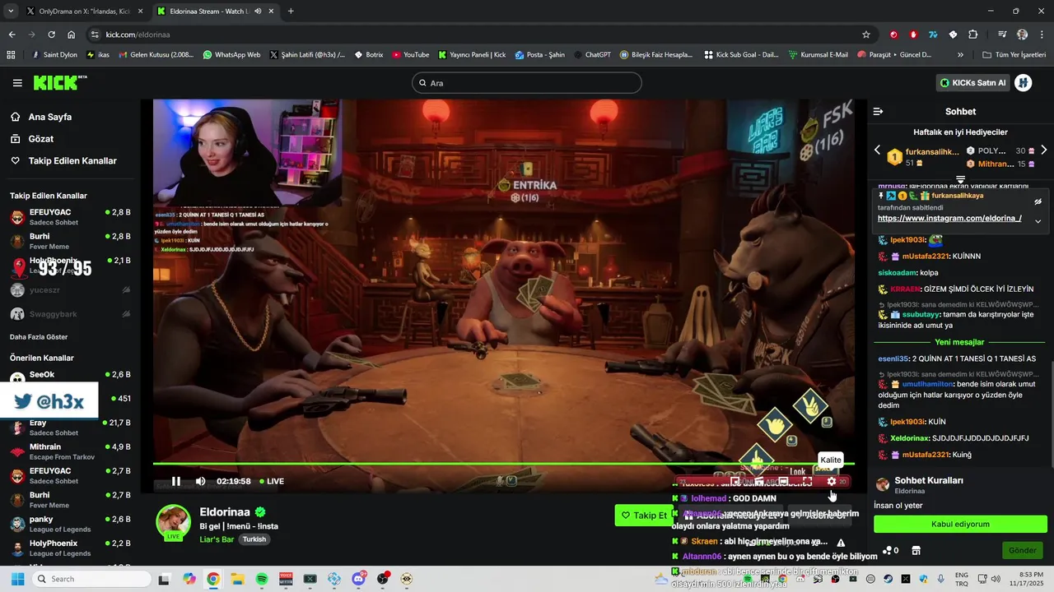Expand the pinned message chevron
The width and height of the screenshot is (1054, 592).
click(x=1038, y=221)
